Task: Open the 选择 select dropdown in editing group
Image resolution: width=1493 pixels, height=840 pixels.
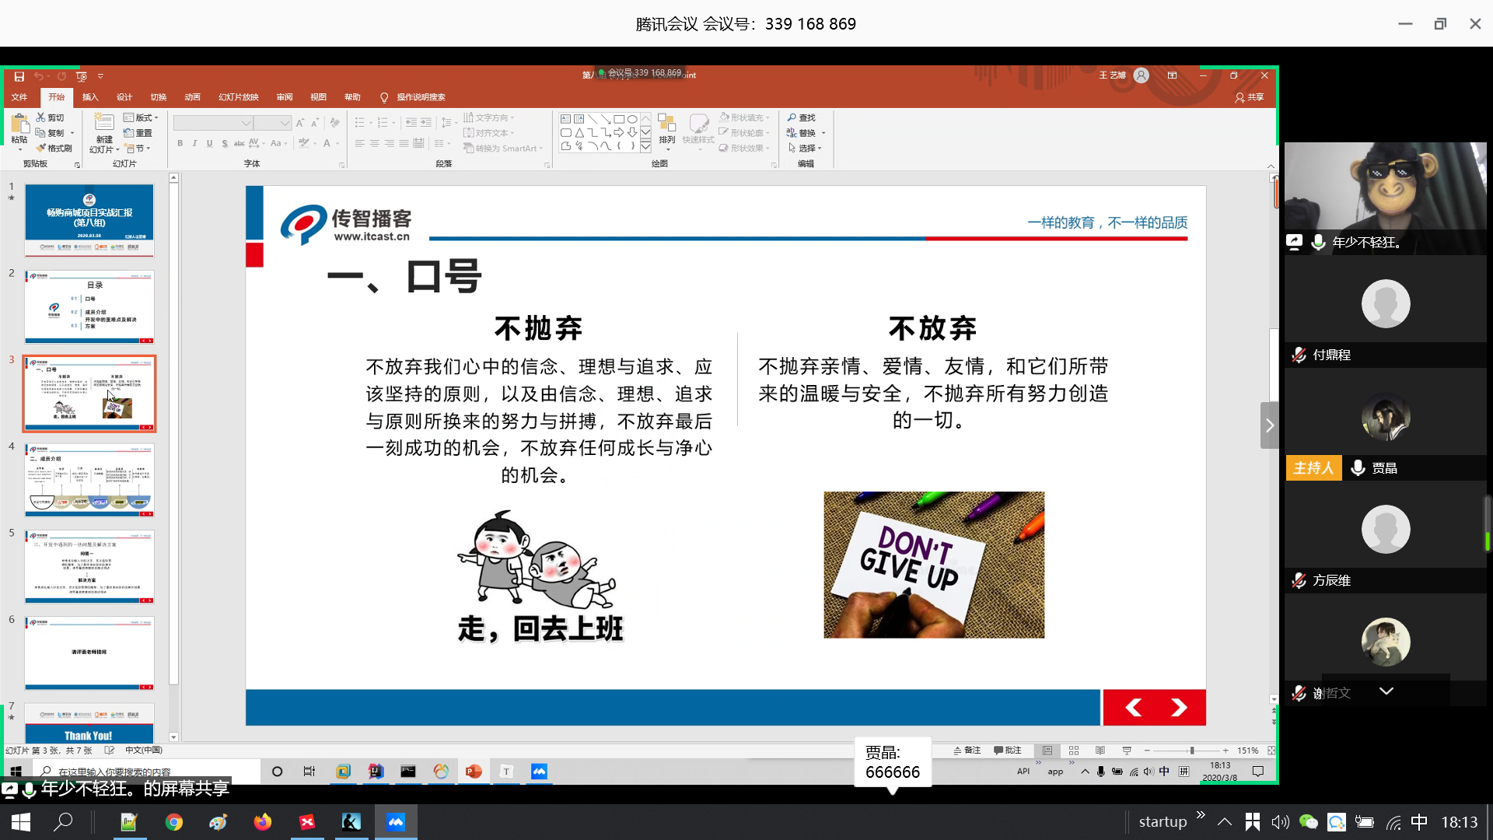Action: 805,148
